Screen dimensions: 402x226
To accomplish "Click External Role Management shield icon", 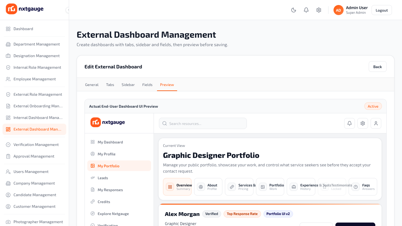I will 8,94.
